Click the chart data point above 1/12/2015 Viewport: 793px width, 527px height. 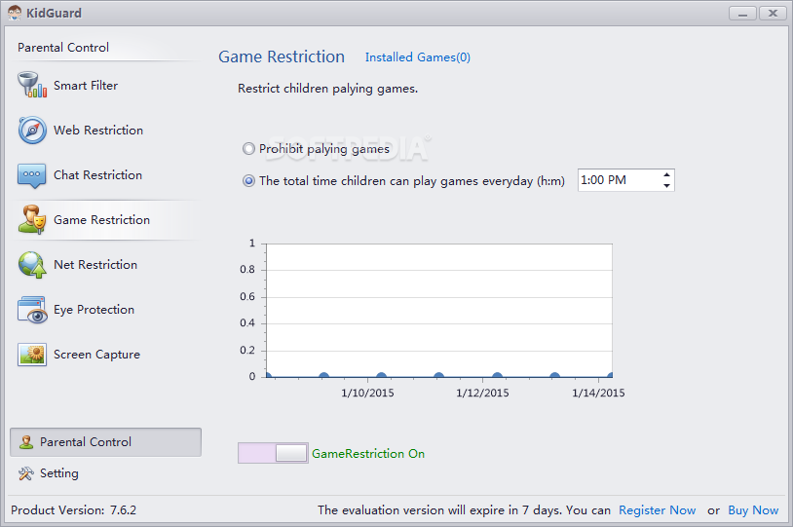pyautogui.click(x=497, y=376)
